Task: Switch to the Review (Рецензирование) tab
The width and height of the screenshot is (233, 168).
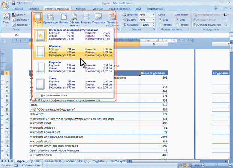Action: pyautogui.click(x=120, y=9)
